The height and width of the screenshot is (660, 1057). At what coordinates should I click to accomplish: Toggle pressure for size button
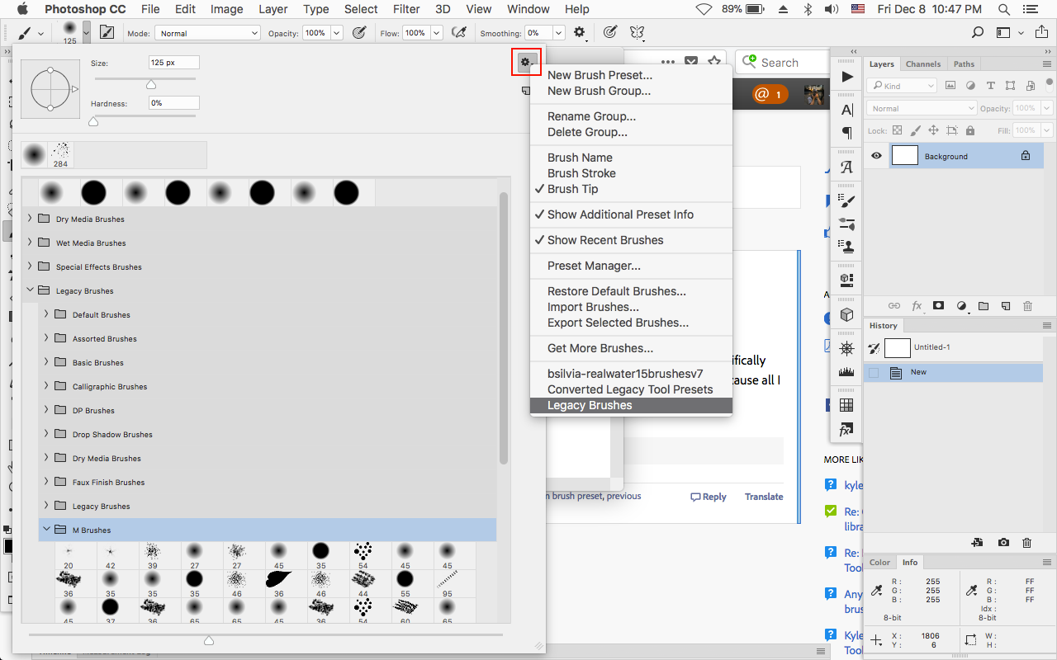(x=609, y=33)
